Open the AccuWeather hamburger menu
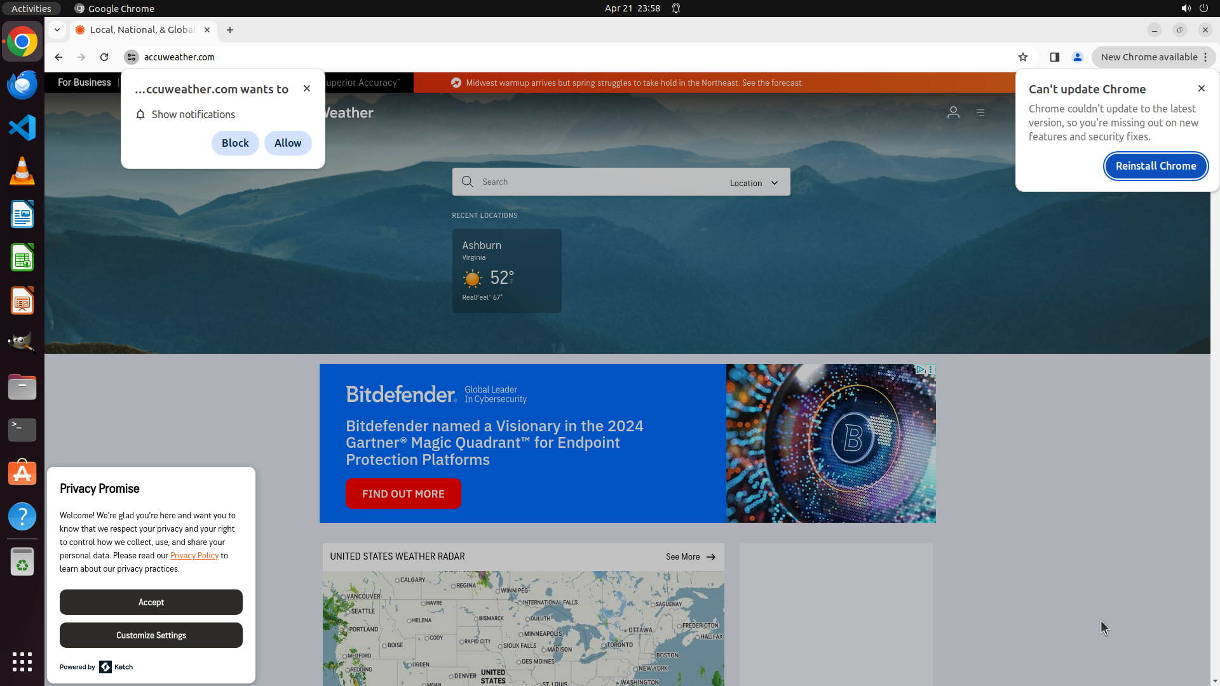The width and height of the screenshot is (1220, 686). (980, 112)
